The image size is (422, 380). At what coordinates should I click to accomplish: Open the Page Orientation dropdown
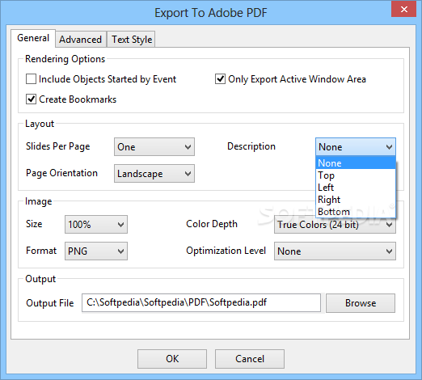tap(154, 174)
